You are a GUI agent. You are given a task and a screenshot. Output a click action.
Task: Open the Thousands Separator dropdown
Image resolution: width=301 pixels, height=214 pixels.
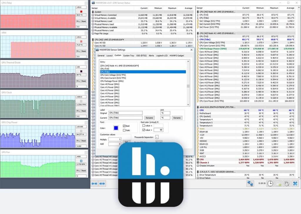pos(157,137)
